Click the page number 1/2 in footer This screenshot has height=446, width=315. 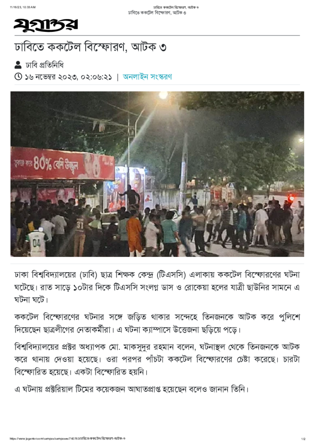tap(303, 439)
